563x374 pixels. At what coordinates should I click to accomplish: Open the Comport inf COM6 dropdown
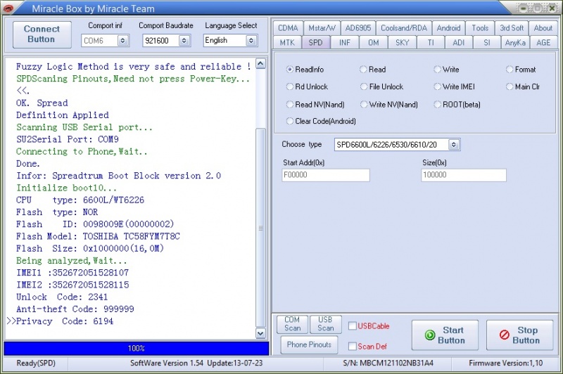tap(122, 41)
